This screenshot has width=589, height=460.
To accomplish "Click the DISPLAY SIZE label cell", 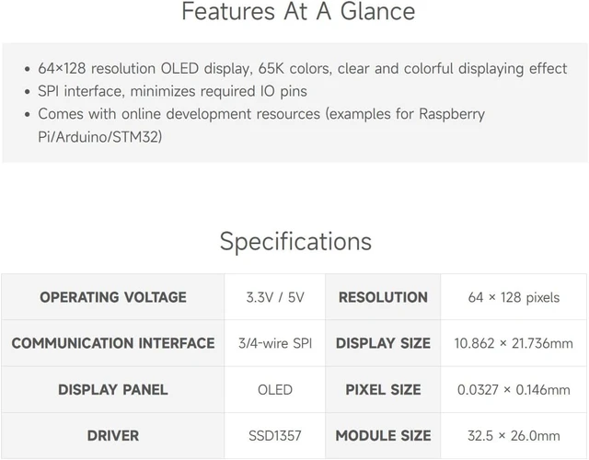I will pyautogui.click(x=383, y=343).
